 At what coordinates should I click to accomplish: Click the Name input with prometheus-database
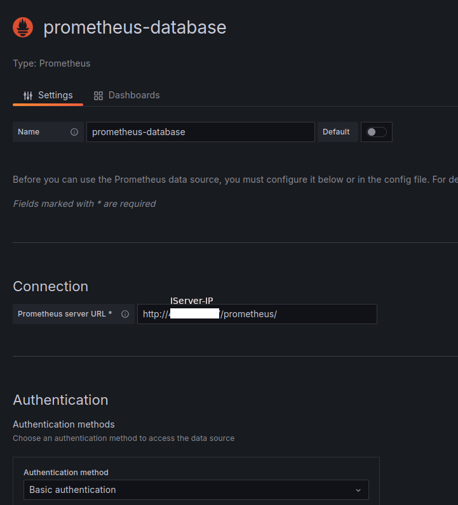pyautogui.click(x=201, y=132)
